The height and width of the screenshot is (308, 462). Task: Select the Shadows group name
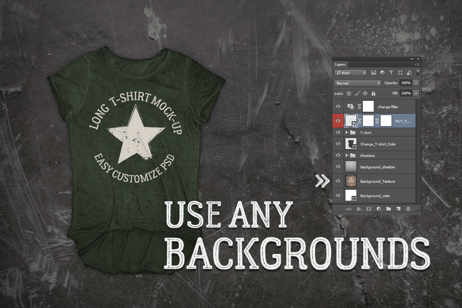point(367,156)
